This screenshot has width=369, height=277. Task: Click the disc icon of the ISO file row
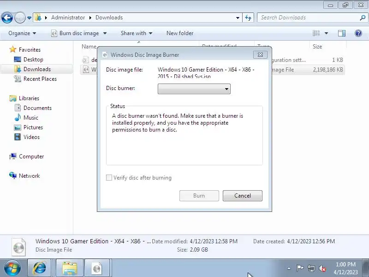86,70
